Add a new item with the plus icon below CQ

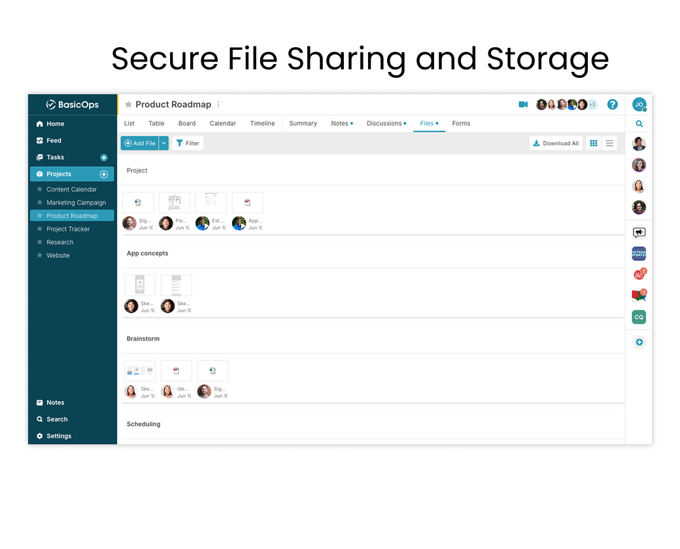(x=639, y=342)
